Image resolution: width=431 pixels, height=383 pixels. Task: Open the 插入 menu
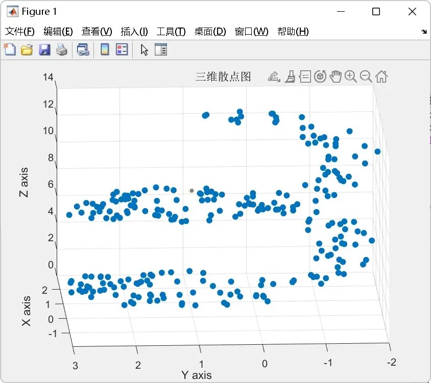(x=134, y=31)
